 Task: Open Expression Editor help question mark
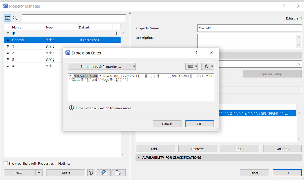(196, 53)
